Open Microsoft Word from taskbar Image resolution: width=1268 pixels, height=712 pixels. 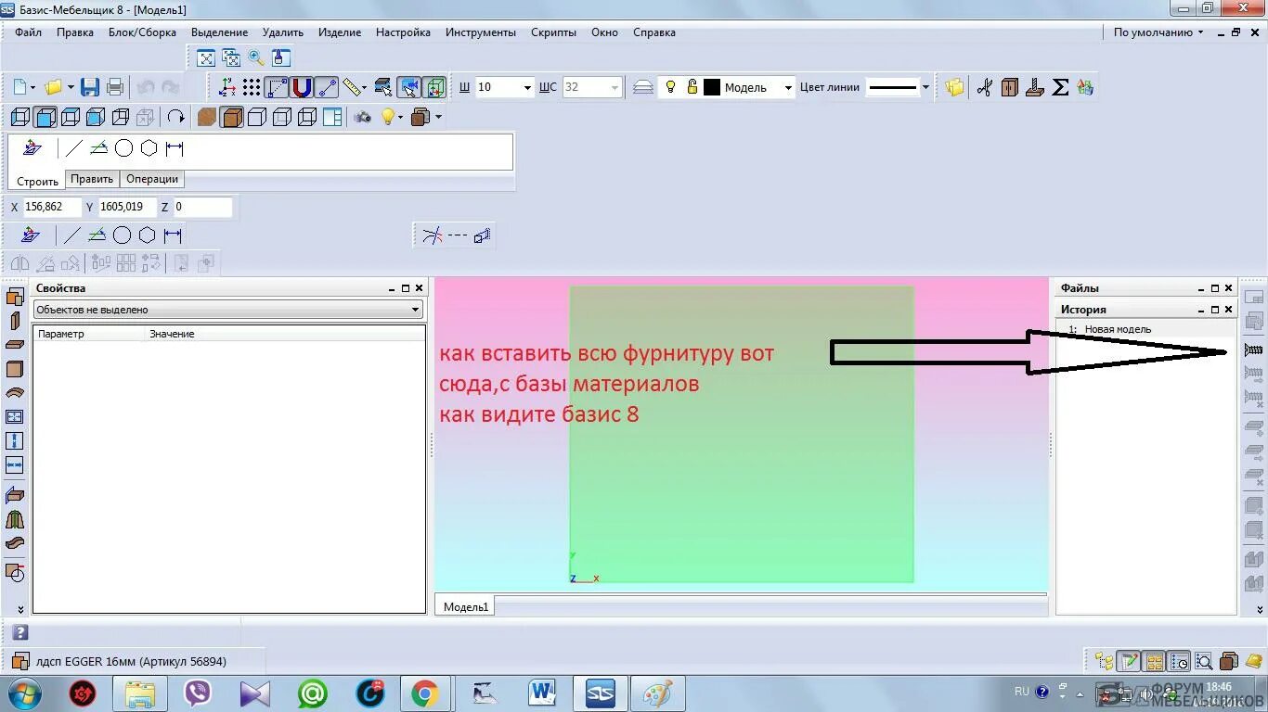(x=542, y=693)
